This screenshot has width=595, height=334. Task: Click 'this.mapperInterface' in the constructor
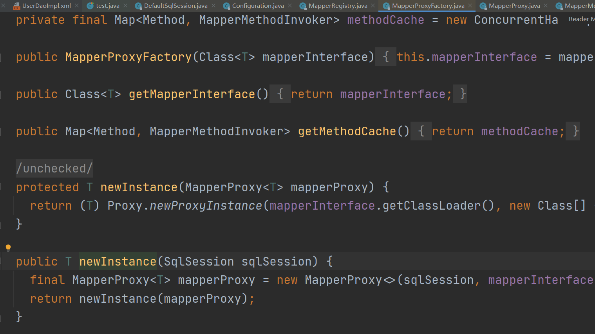(x=467, y=57)
